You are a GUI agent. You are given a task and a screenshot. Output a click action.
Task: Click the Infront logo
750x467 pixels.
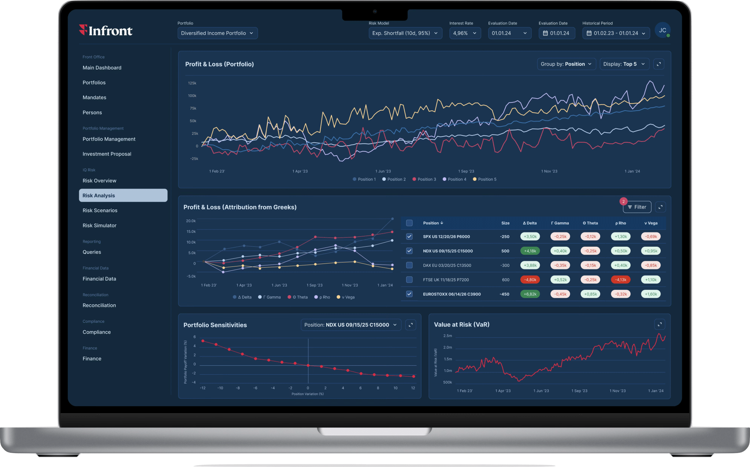106,31
